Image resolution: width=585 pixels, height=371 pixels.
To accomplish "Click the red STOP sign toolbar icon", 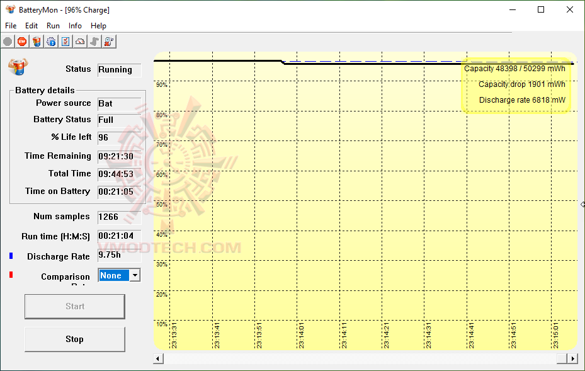I will (x=22, y=42).
